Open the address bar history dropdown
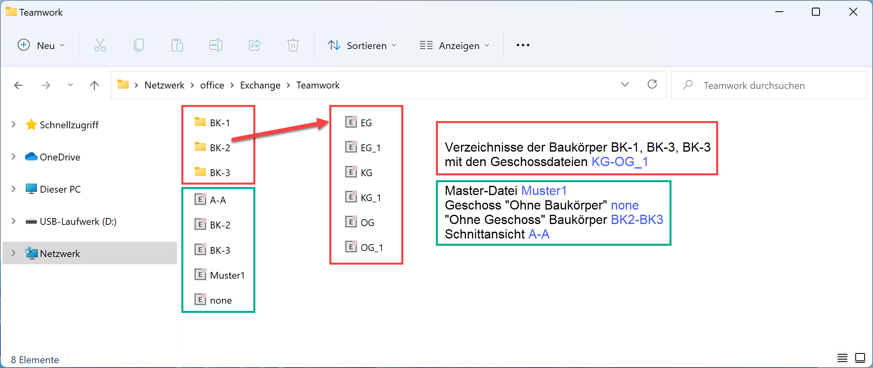Viewport: 873px width, 368px height. point(624,85)
